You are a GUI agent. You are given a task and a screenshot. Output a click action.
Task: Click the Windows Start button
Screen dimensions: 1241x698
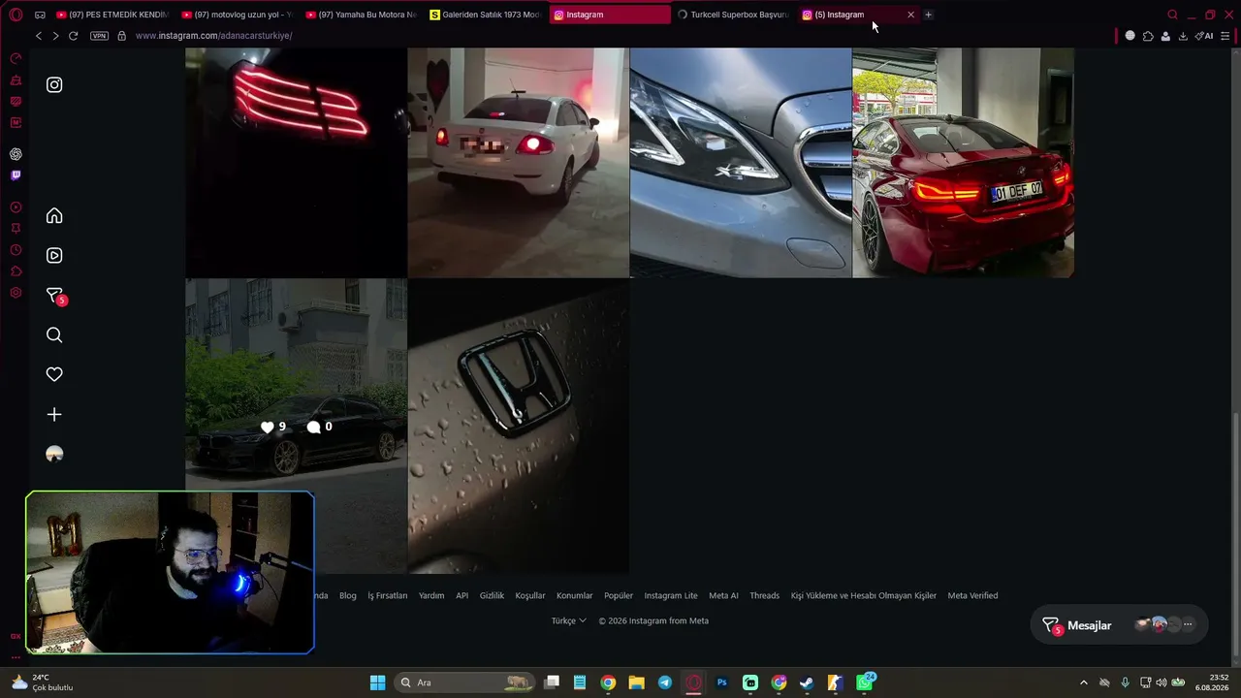377,682
